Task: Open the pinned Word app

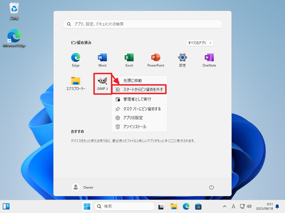Action: (103, 60)
